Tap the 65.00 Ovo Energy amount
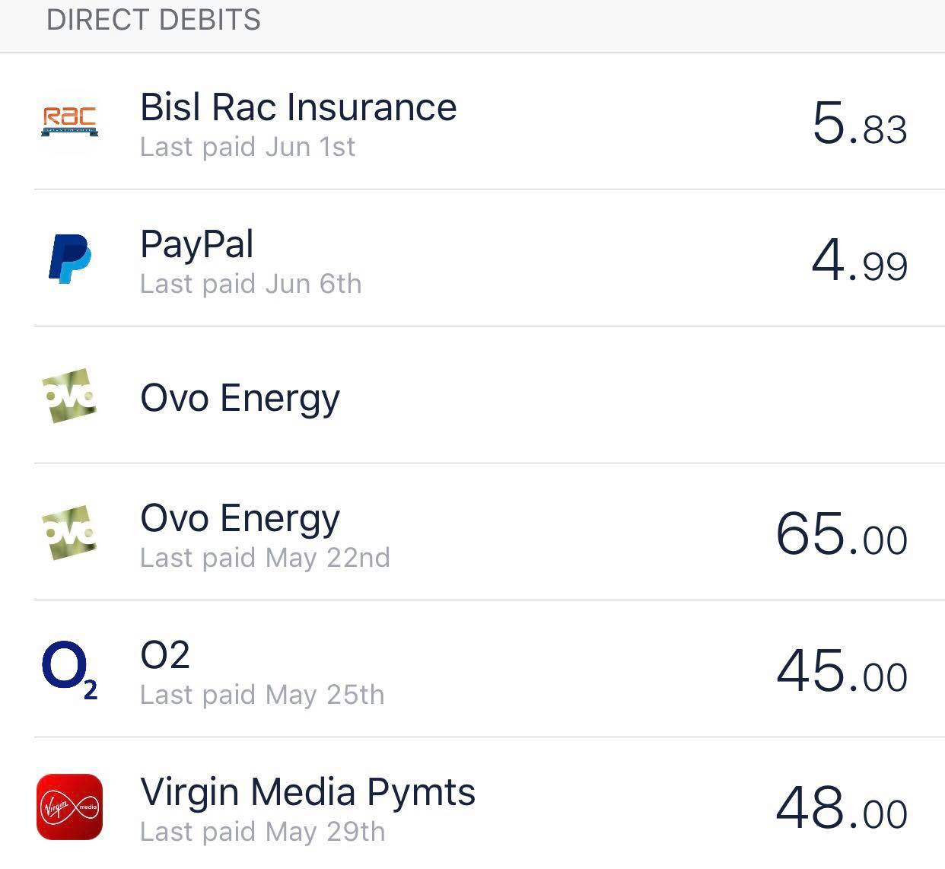The height and width of the screenshot is (869, 945). pyautogui.click(x=842, y=534)
